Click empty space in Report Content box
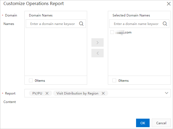The height and width of the screenshot is (129, 173). point(136,93)
